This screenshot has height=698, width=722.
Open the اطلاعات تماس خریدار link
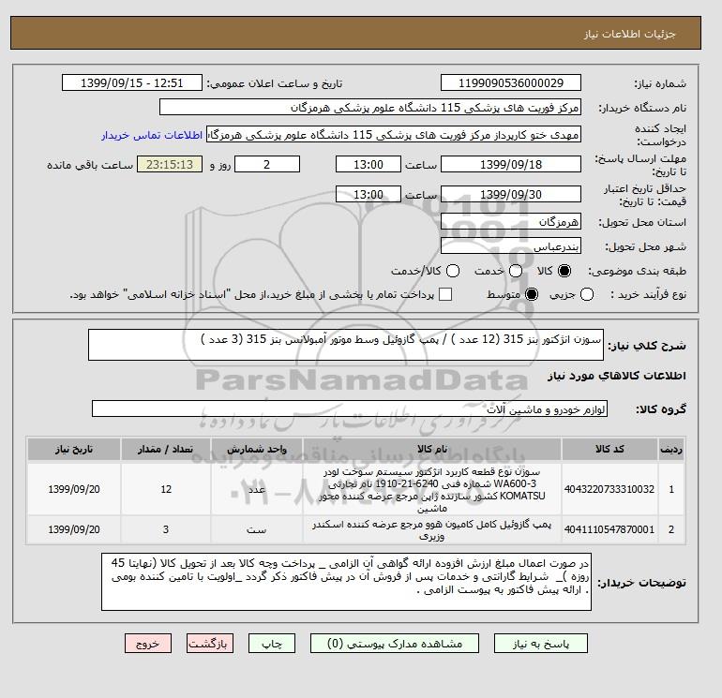[152, 135]
